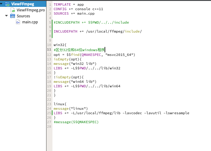
Task: Click isEmpty(opt){ on line 13
Action: click(x=67, y=59)
